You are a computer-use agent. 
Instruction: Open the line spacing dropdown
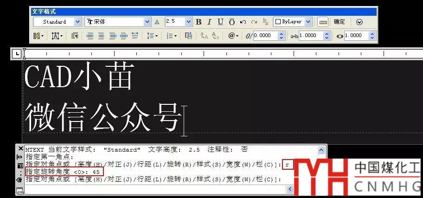[x=153, y=36]
